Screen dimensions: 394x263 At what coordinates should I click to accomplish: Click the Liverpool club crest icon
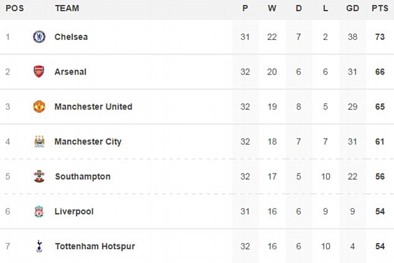coord(39,211)
